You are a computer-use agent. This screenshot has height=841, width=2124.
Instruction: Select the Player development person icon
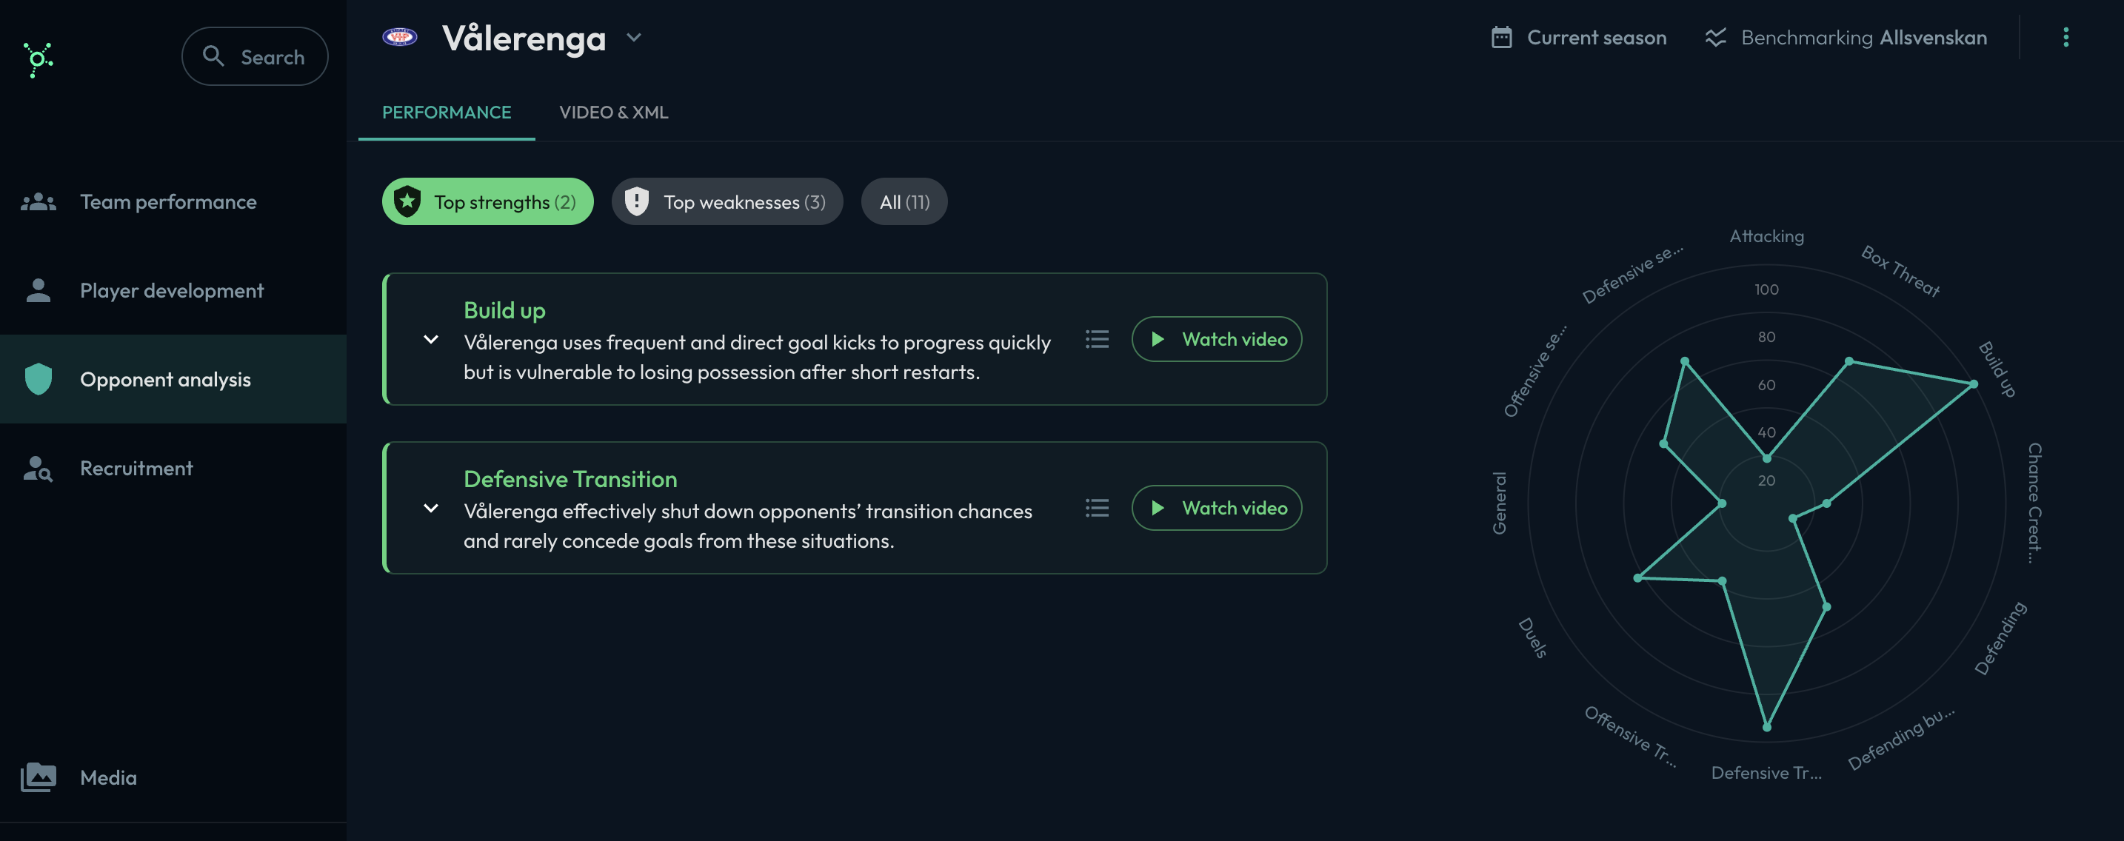pos(38,290)
